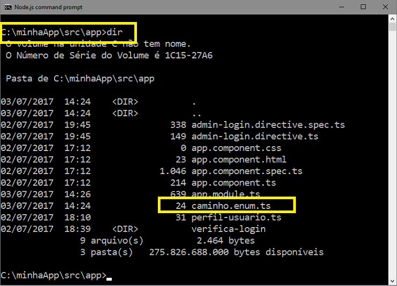The width and height of the screenshot is (397, 286).
Task: Click the scrollbar down arrow
Action: (392, 281)
